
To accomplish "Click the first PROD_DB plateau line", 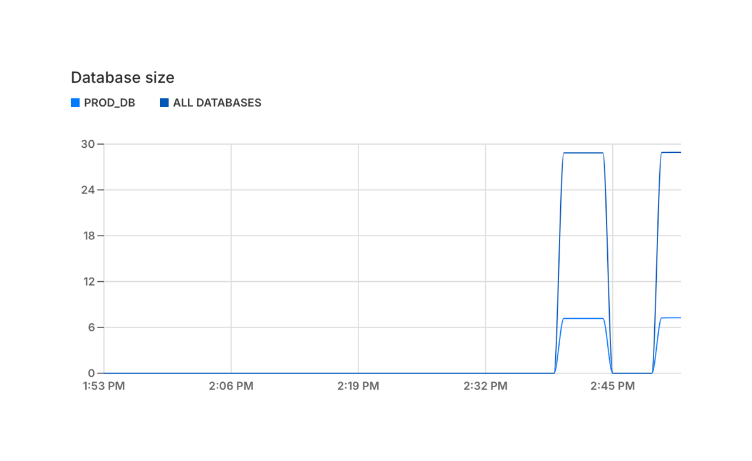I will coord(583,319).
